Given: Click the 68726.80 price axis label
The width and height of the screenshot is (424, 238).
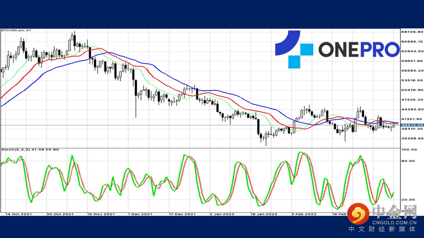Looking at the screenshot, I should tap(412, 32).
